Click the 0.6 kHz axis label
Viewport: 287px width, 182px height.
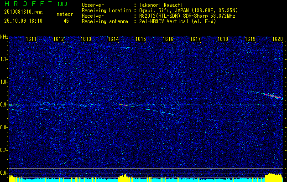pyautogui.click(x=4, y=173)
